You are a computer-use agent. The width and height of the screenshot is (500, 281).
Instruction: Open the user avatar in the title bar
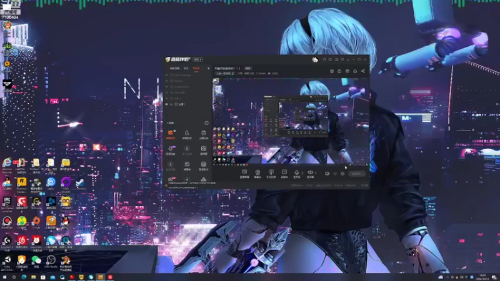click(315, 59)
